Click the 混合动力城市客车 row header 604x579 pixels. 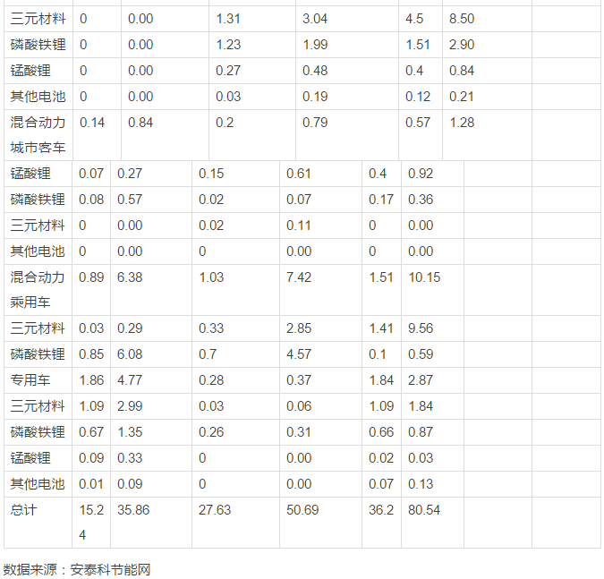[x=38, y=134]
